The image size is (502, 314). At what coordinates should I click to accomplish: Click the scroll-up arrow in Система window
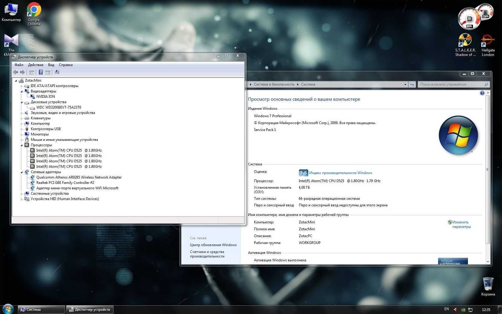tap(488, 93)
